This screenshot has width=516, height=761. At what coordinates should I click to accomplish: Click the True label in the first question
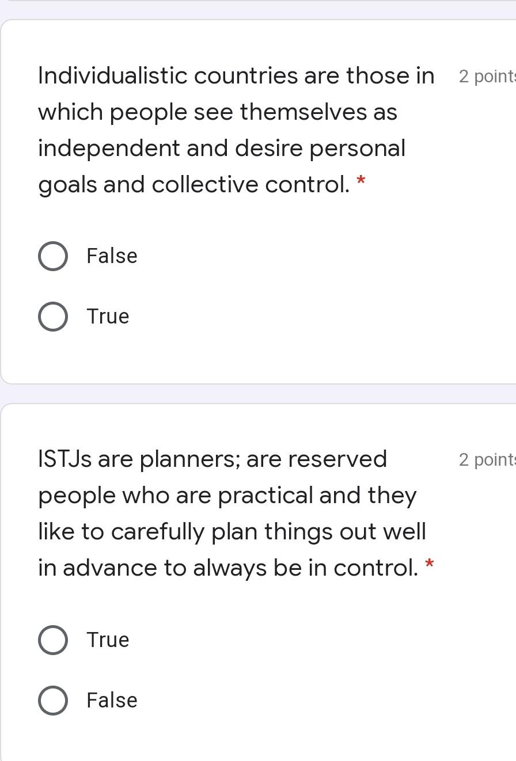[107, 316]
